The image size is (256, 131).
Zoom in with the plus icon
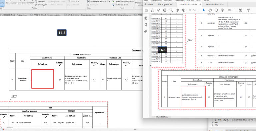tap(222, 10)
